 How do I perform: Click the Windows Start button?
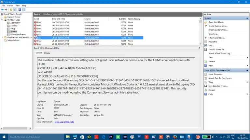4,137
